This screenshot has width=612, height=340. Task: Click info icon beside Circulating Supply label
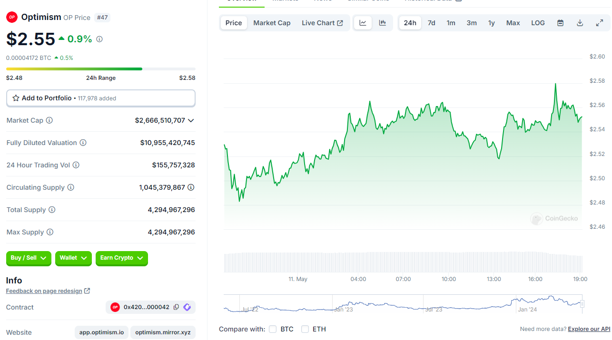tap(71, 187)
